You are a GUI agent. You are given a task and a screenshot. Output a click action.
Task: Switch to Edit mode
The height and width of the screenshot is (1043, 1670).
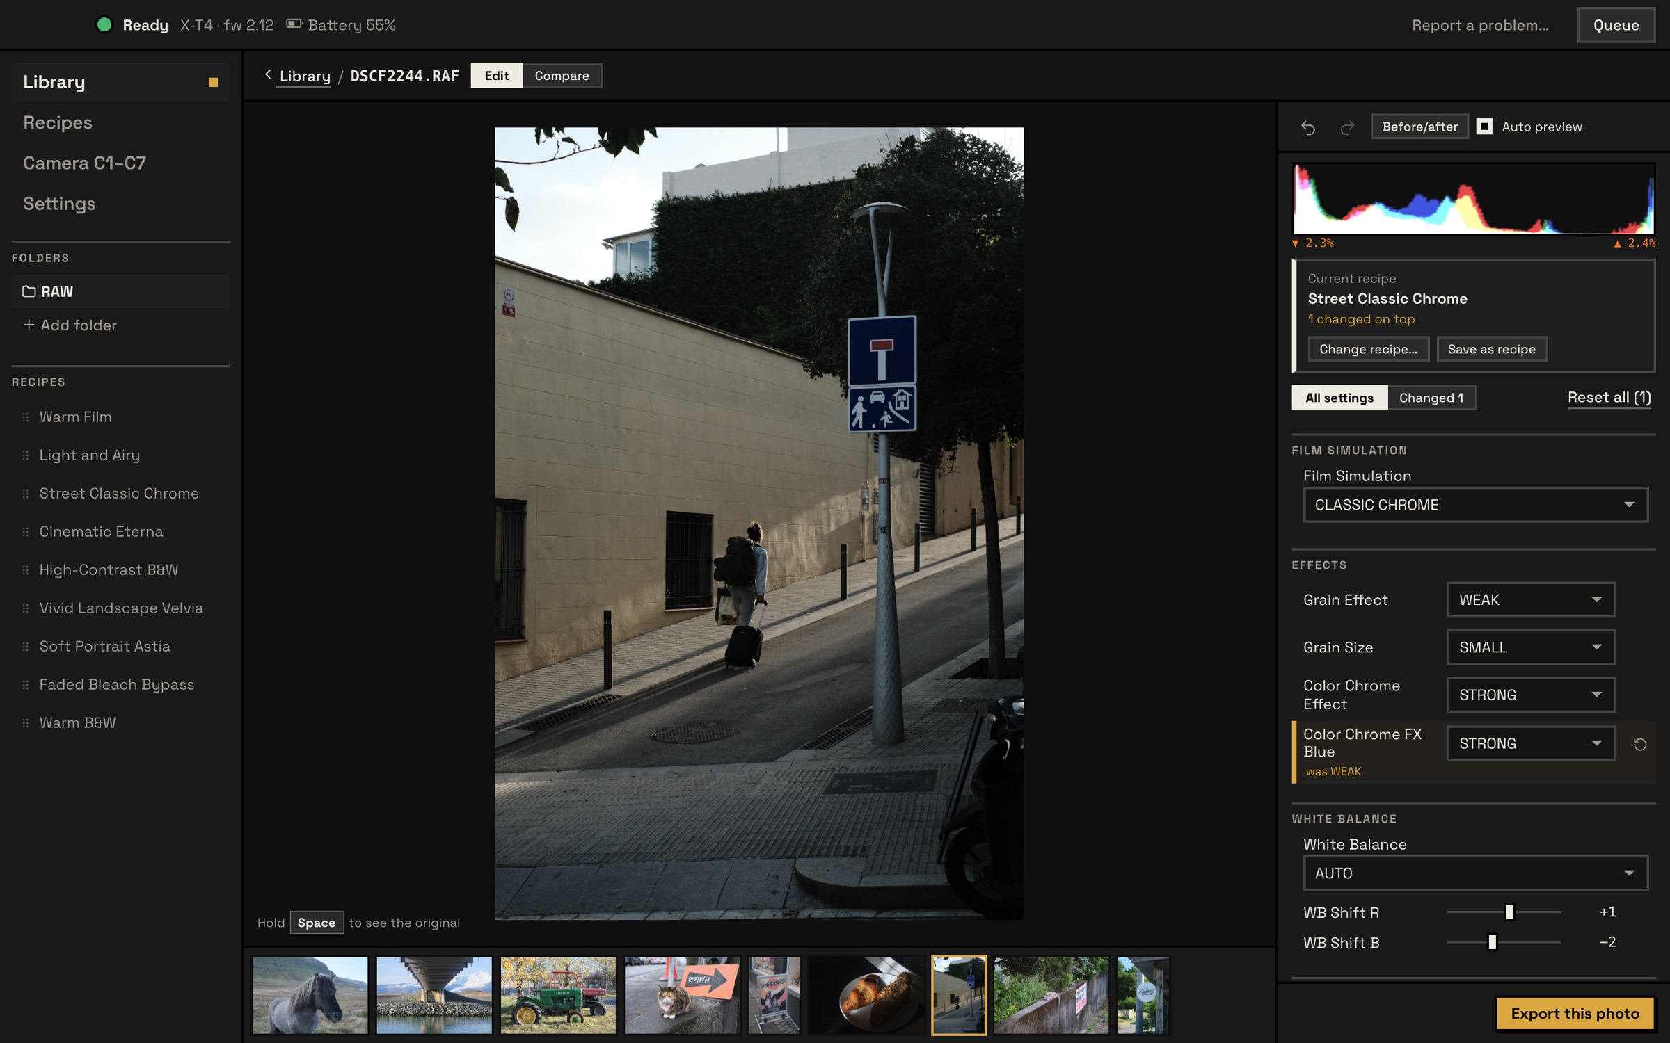[x=497, y=75]
